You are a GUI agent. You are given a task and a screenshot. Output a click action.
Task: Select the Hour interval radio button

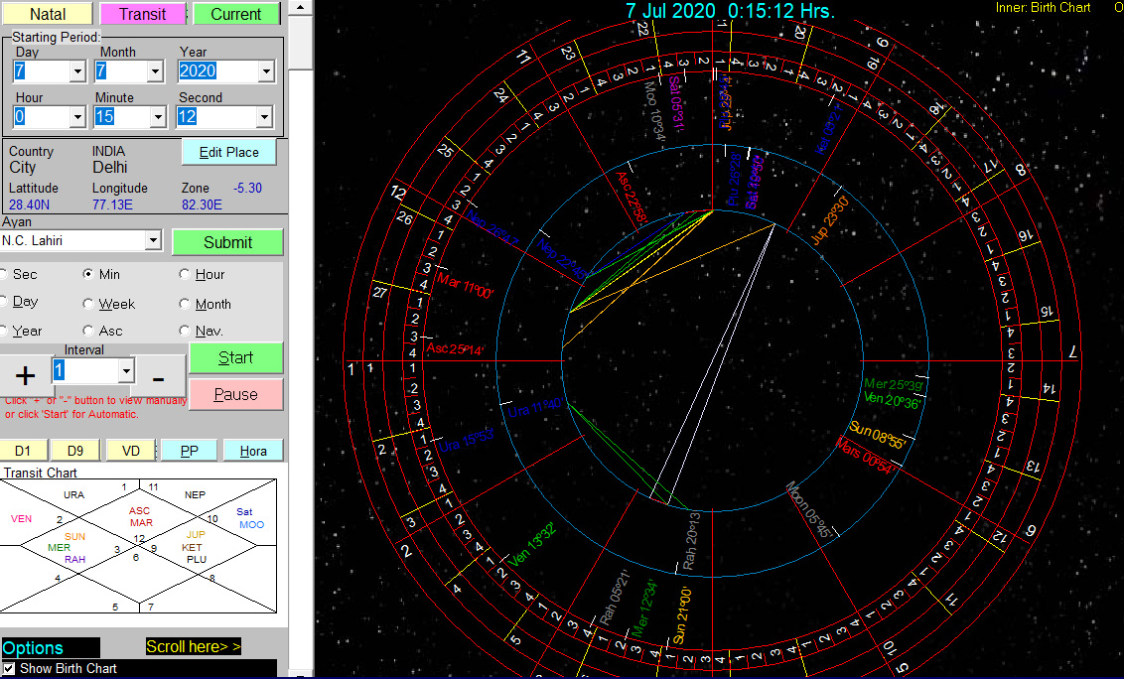click(185, 274)
